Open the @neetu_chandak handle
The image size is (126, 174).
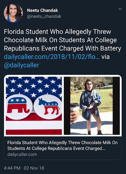pyautogui.click(x=44, y=16)
